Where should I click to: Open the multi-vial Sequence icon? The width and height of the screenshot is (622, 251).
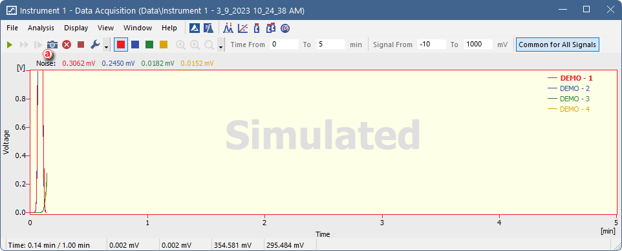(271, 28)
